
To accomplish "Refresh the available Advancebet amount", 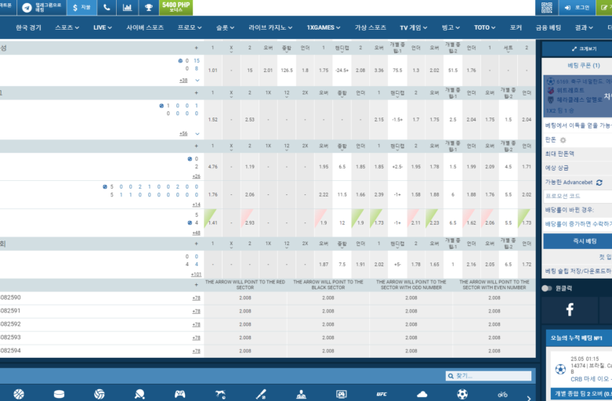I will (599, 182).
